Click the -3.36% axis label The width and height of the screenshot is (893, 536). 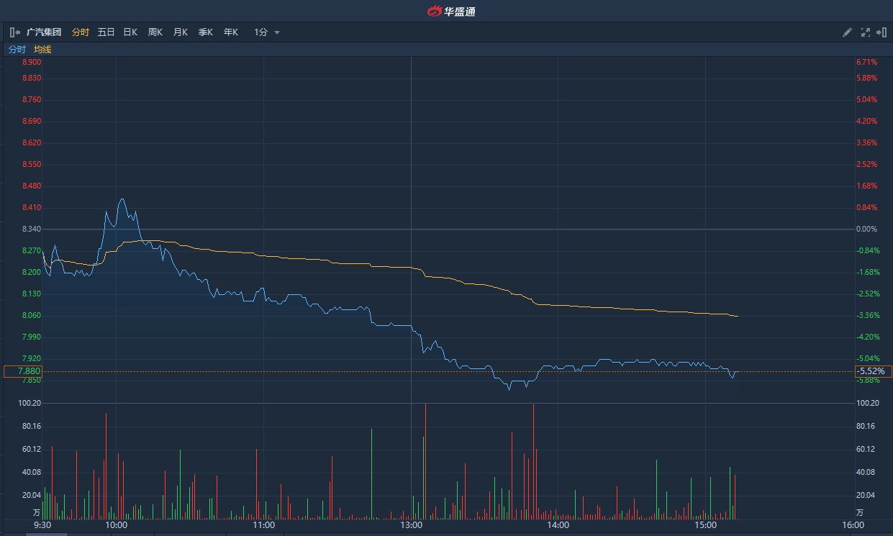pyautogui.click(x=868, y=315)
